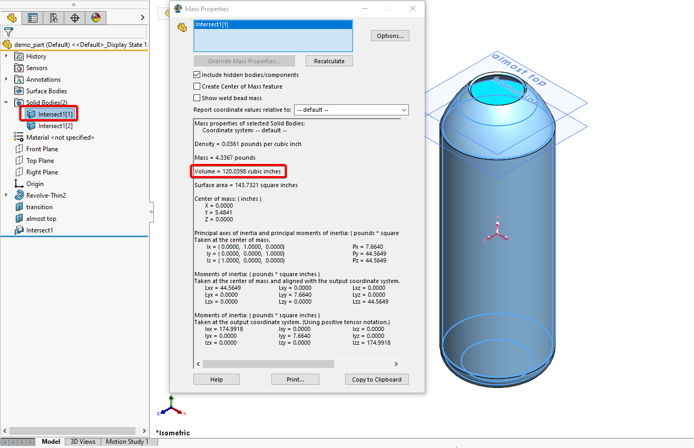The width and height of the screenshot is (694, 448).
Task: Expand the manager tabs chevron arrow
Action: click(x=143, y=18)
